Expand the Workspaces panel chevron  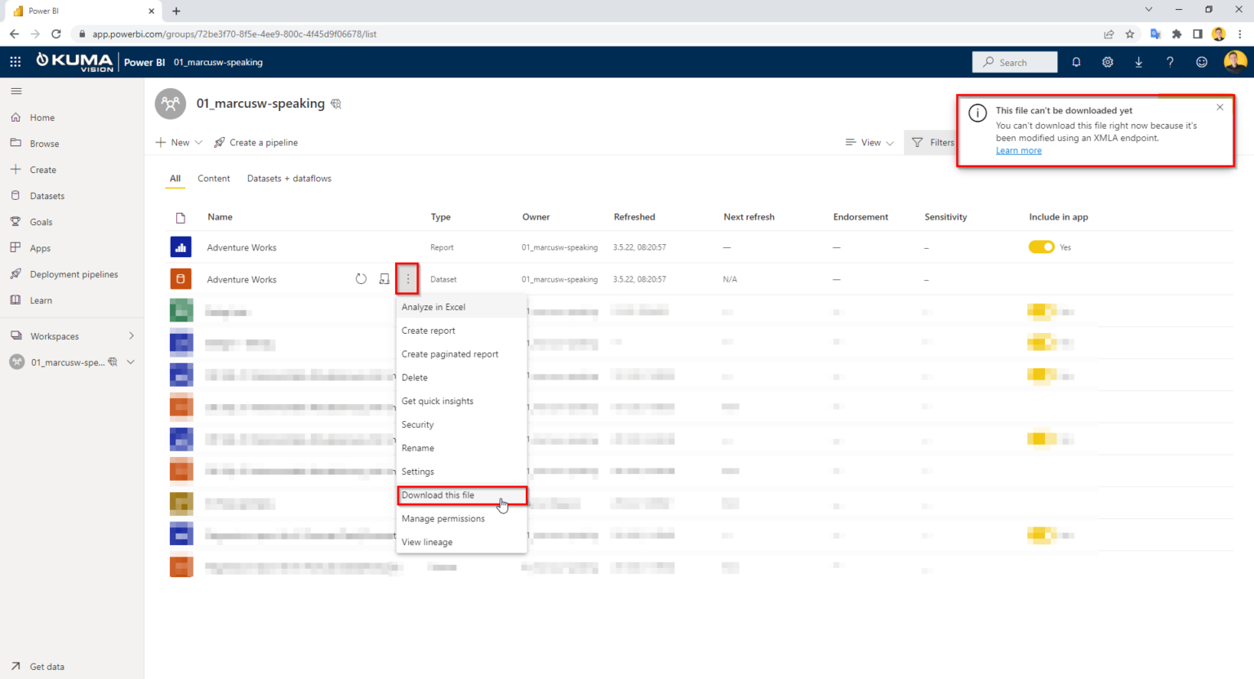130,335
